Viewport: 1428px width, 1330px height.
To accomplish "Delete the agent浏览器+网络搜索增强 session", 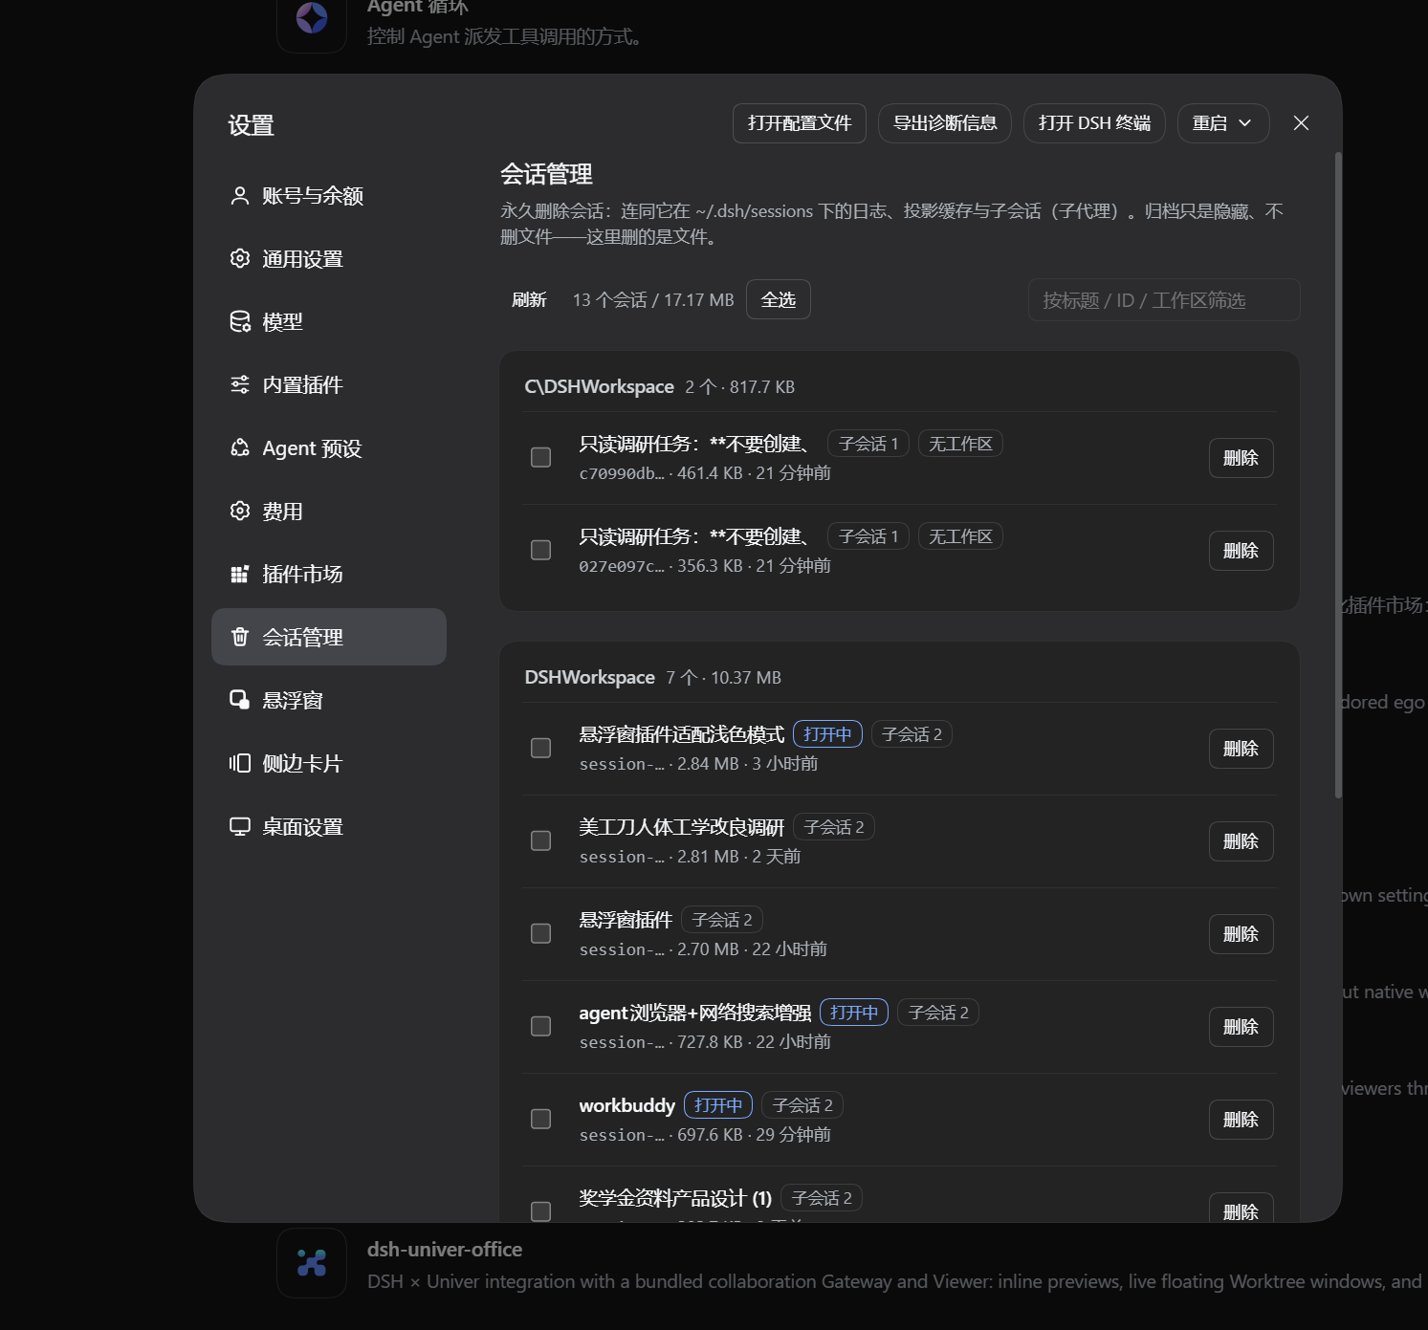I will 1241,1027.
